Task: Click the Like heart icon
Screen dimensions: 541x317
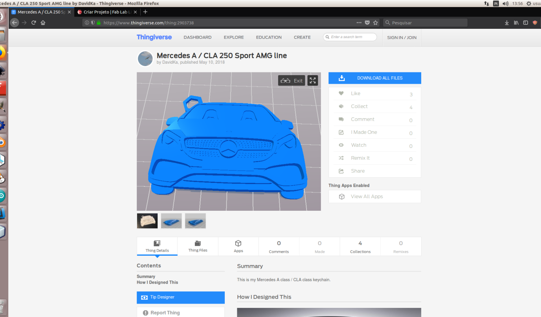Action: tap(341, 94)
